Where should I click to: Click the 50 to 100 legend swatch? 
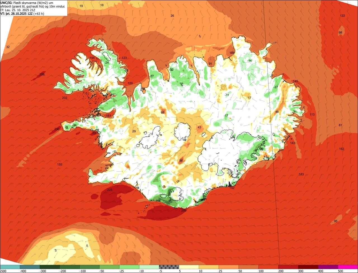(x=248, y=267)
